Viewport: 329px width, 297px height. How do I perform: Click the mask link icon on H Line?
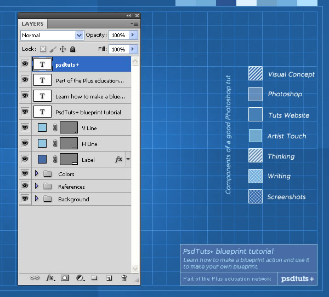[x=55, y=143]
